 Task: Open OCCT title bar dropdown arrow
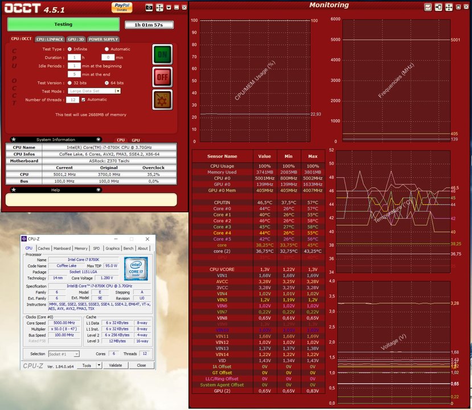coord(169,7)
